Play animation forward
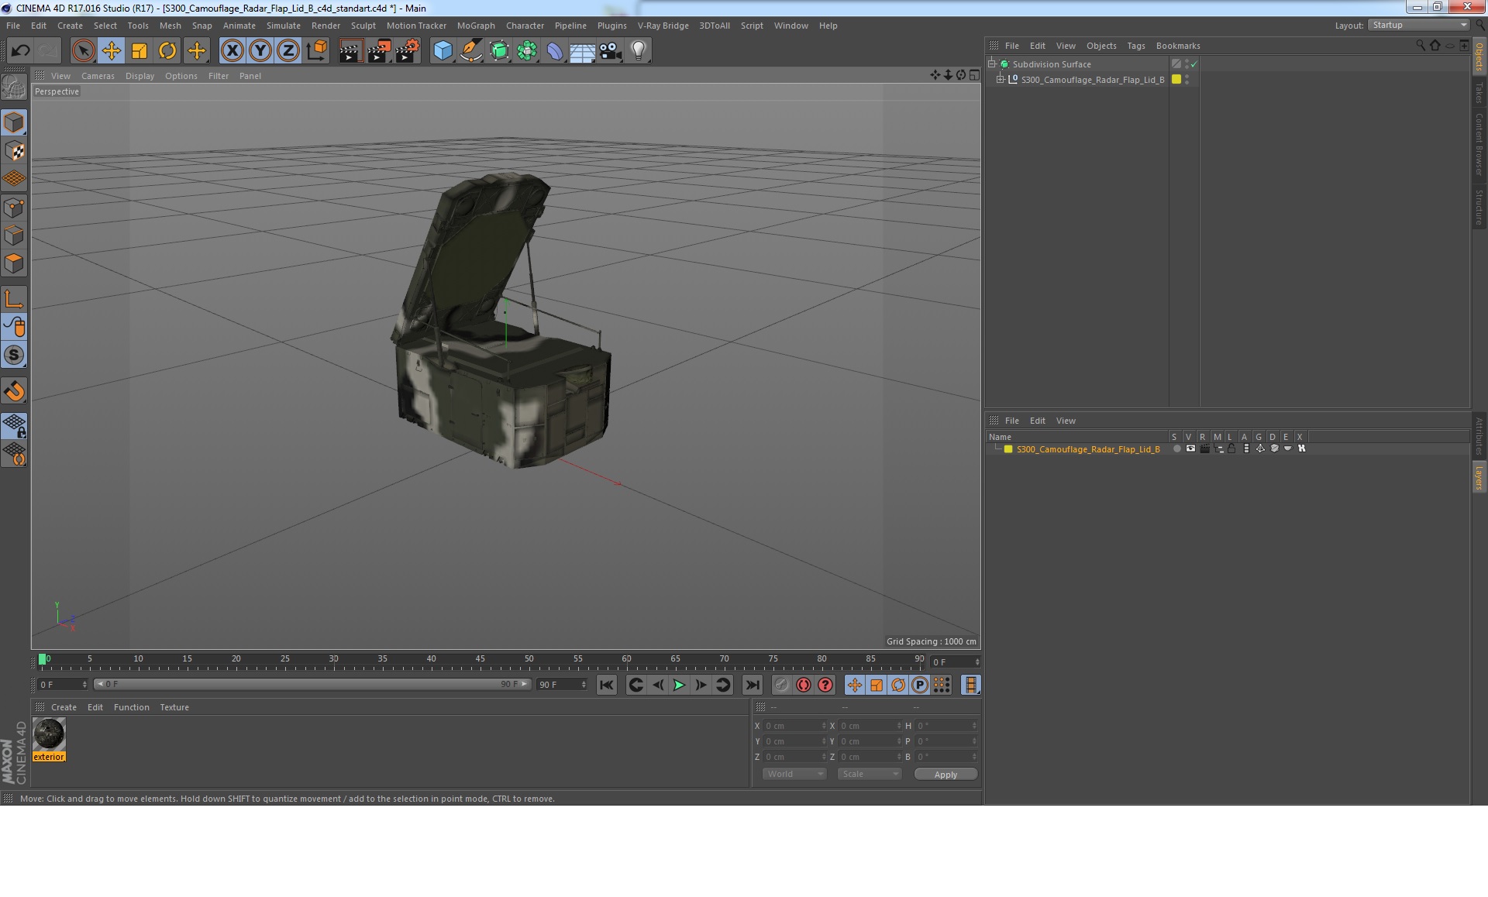This screenshot has height=897, width=1488. 679,685
